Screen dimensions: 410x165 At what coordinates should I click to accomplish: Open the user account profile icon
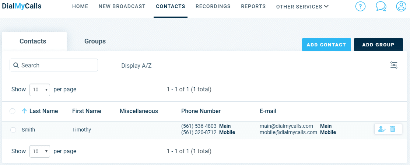coord(401,6)
